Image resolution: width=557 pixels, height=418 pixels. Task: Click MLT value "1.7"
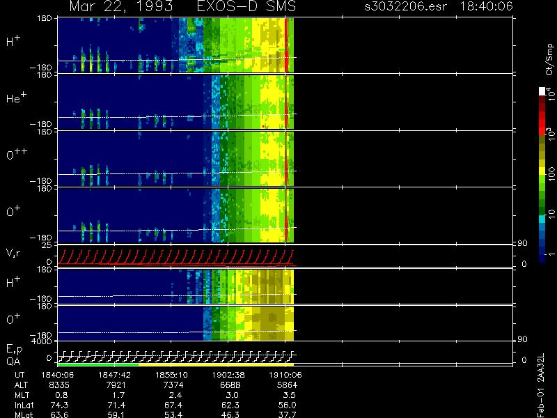(118, 395)
